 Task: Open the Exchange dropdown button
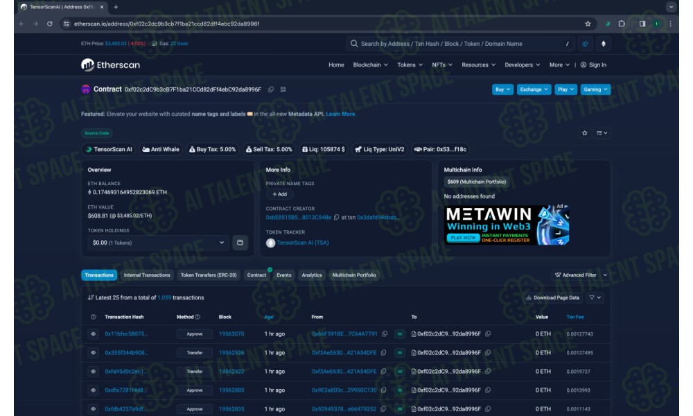coord(534,89)
